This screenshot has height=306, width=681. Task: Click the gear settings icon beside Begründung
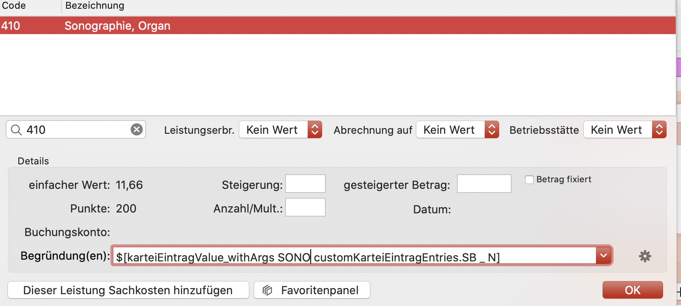pos(645,256)
